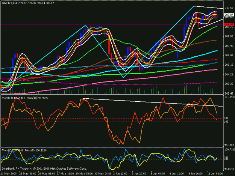The image size is (235, 176).
Task: Click the 5 Jun 04:00 time label
Action: coord(158,174)
